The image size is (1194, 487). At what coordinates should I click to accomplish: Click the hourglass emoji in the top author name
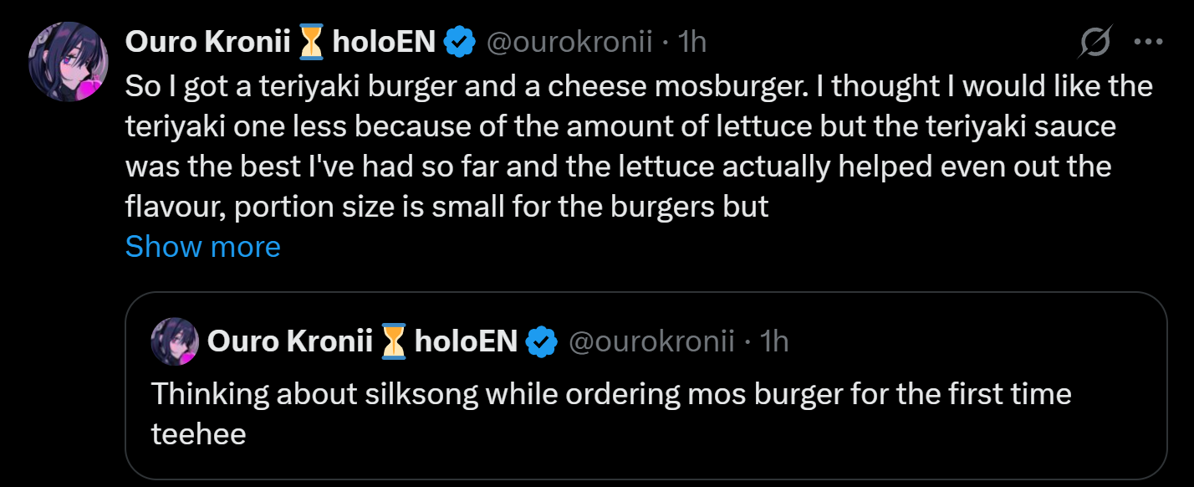pyautogui.click(x=311, y=41)
